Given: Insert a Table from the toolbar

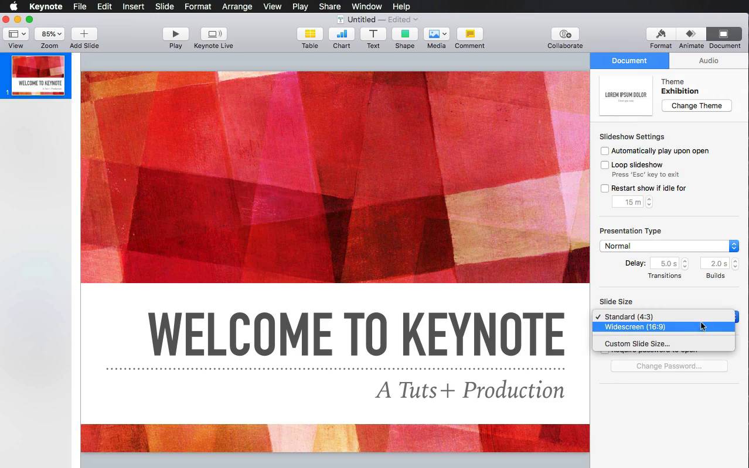Looking at the screenshot, I should 310,34.
